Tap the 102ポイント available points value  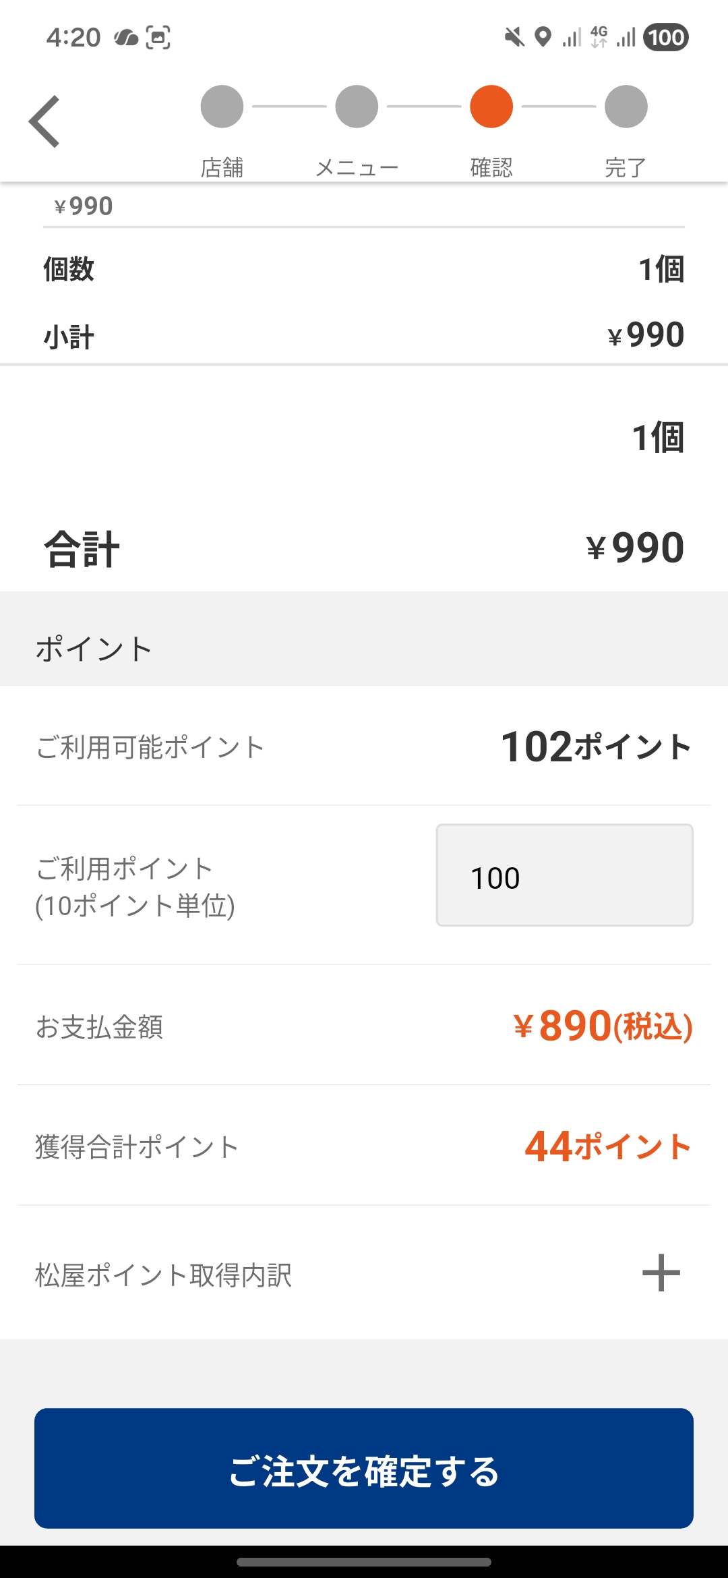(596, 747)
